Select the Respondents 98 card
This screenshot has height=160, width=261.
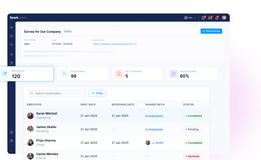click(x=83, y=74)
